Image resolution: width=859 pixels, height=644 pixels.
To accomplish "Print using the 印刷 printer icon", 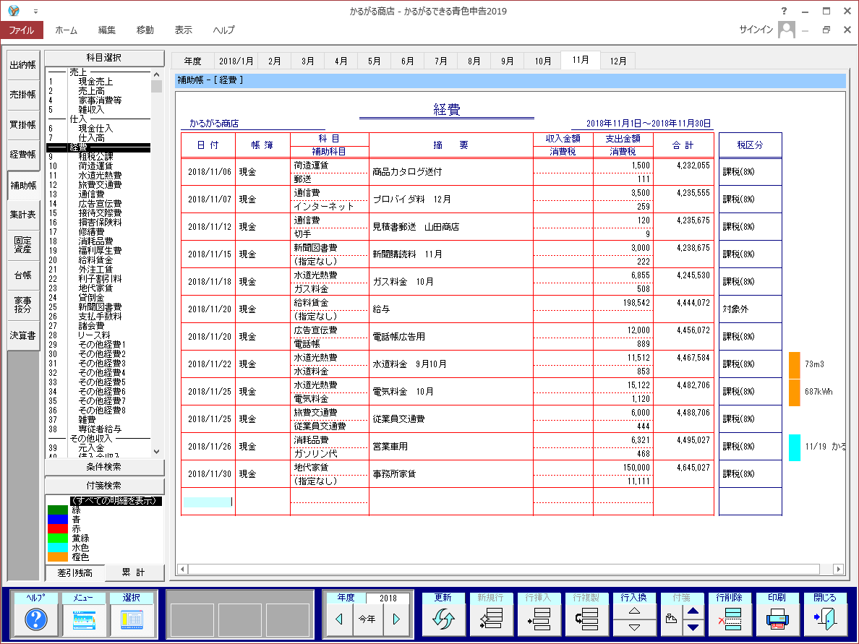I will (x=777, y=619).
